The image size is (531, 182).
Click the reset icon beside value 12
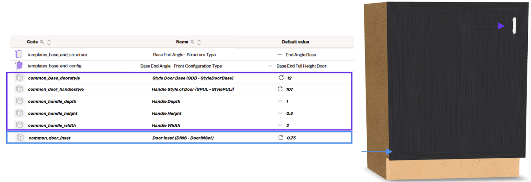[x=281, y=78]
